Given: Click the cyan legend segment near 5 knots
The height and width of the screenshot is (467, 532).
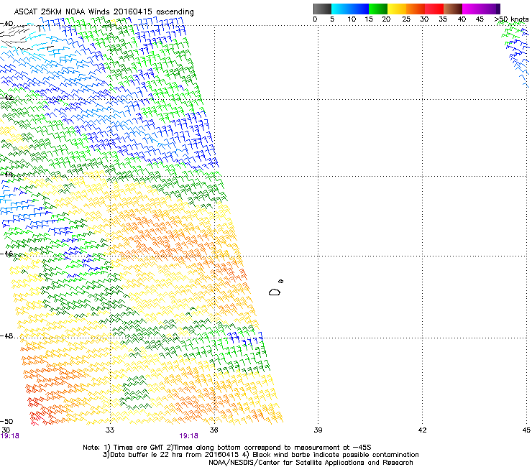Looking at the screenshot, I should click(340, 9).
